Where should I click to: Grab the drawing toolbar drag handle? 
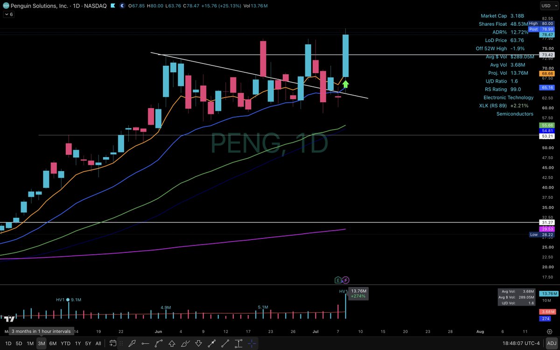[121, 343]
